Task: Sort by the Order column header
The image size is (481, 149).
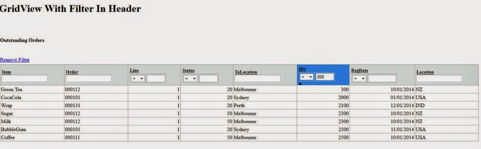Action: (x=72, y=72)
